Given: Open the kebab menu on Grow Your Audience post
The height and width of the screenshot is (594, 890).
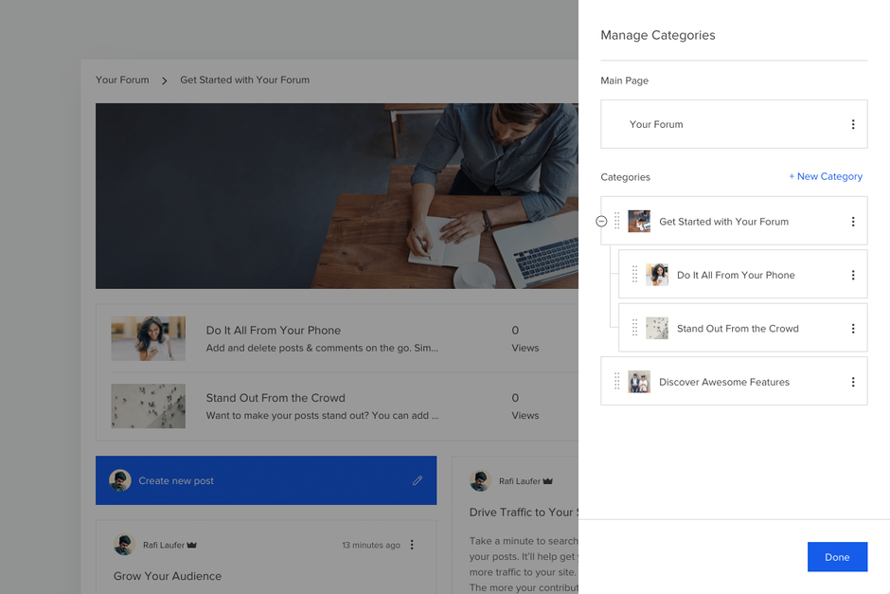Looking at the screenshot, I should (412, 545).
